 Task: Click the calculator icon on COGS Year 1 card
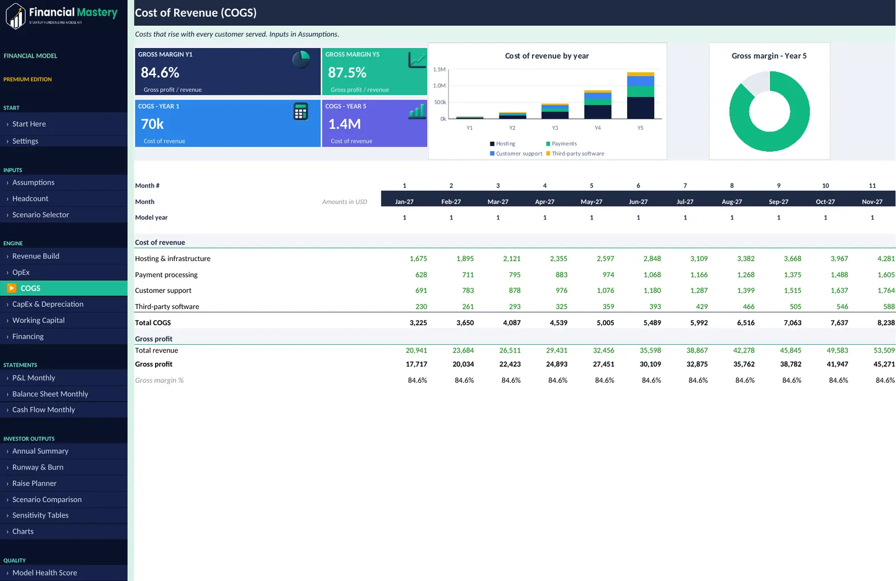[x=301, y=111]
